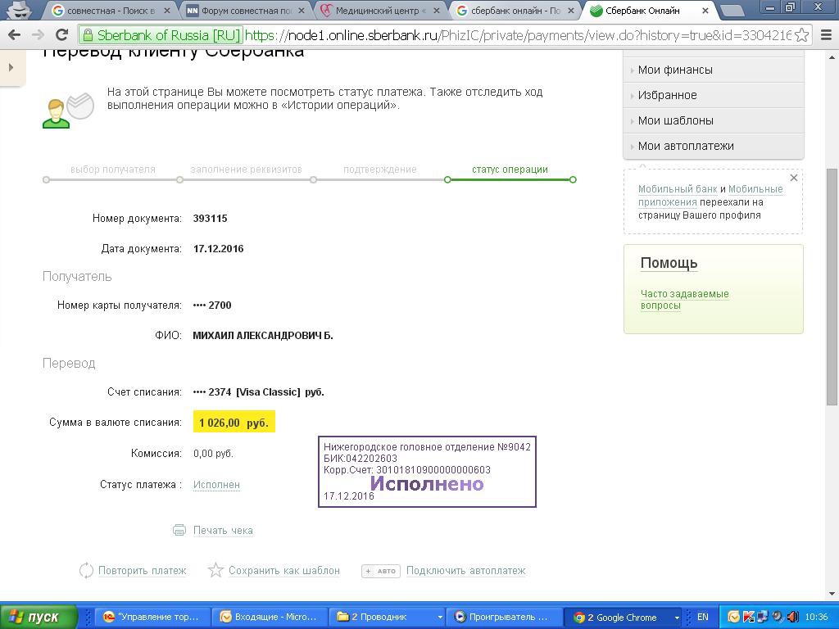This screenshot has height=629, width=839.
Task: Click the подтверждение step label
Action: (380, 170)
